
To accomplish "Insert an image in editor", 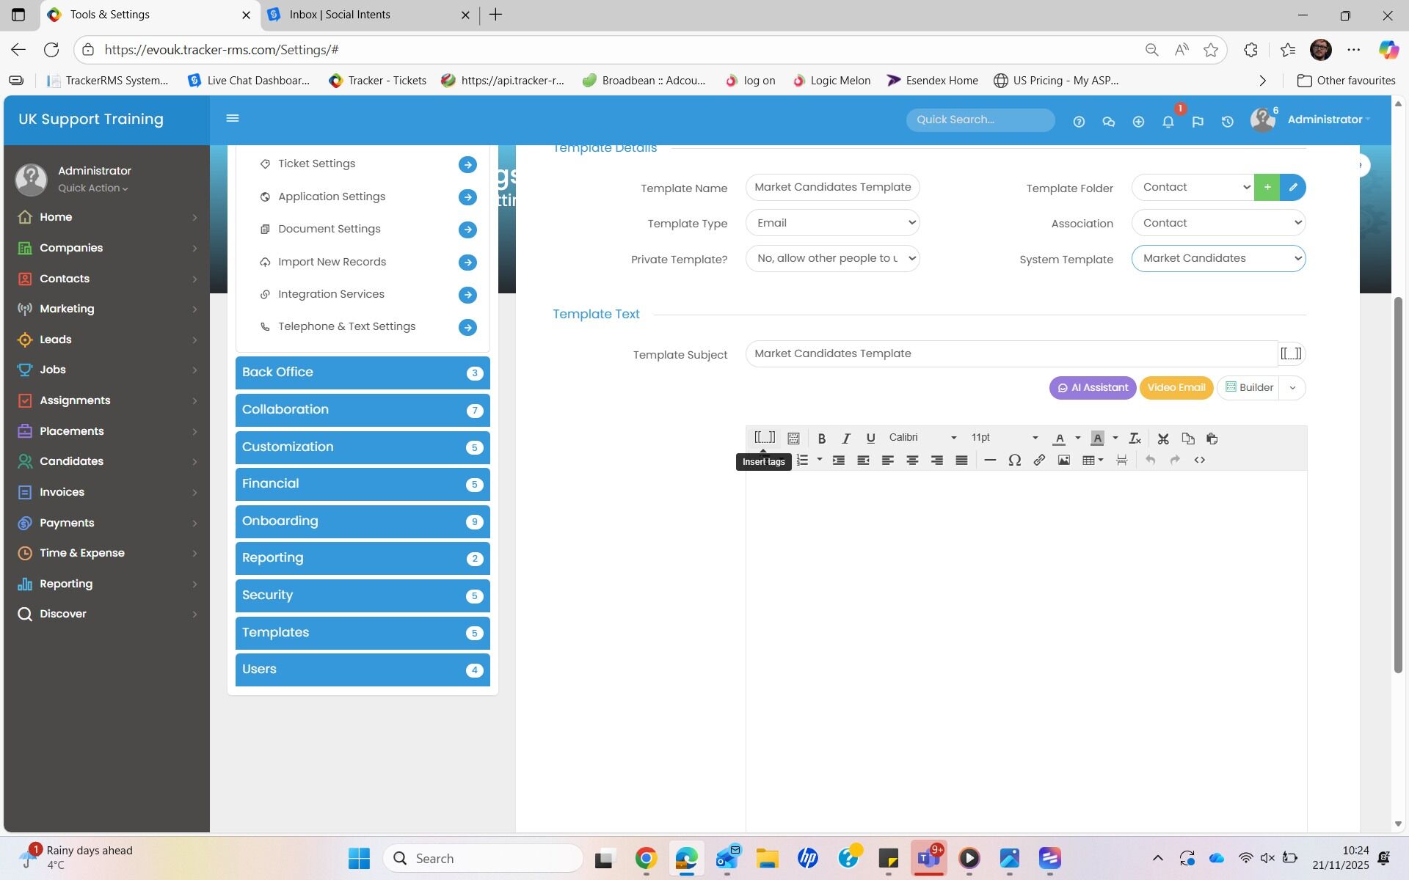I will tap(1063, 461).
